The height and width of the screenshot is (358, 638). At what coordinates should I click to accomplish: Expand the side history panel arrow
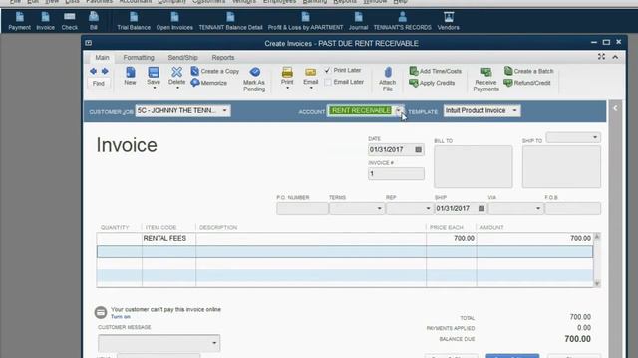[615, 108]
